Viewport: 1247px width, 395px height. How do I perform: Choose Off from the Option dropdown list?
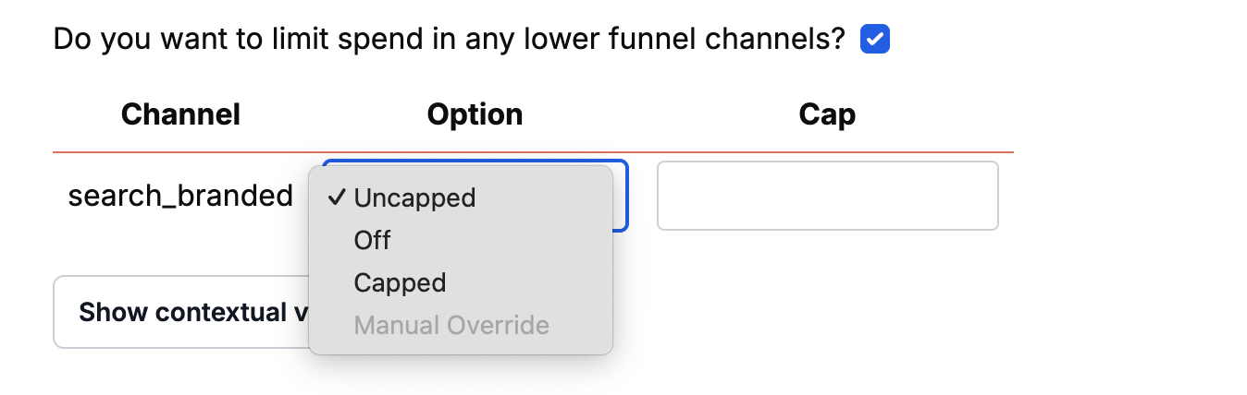click(372, 240)
